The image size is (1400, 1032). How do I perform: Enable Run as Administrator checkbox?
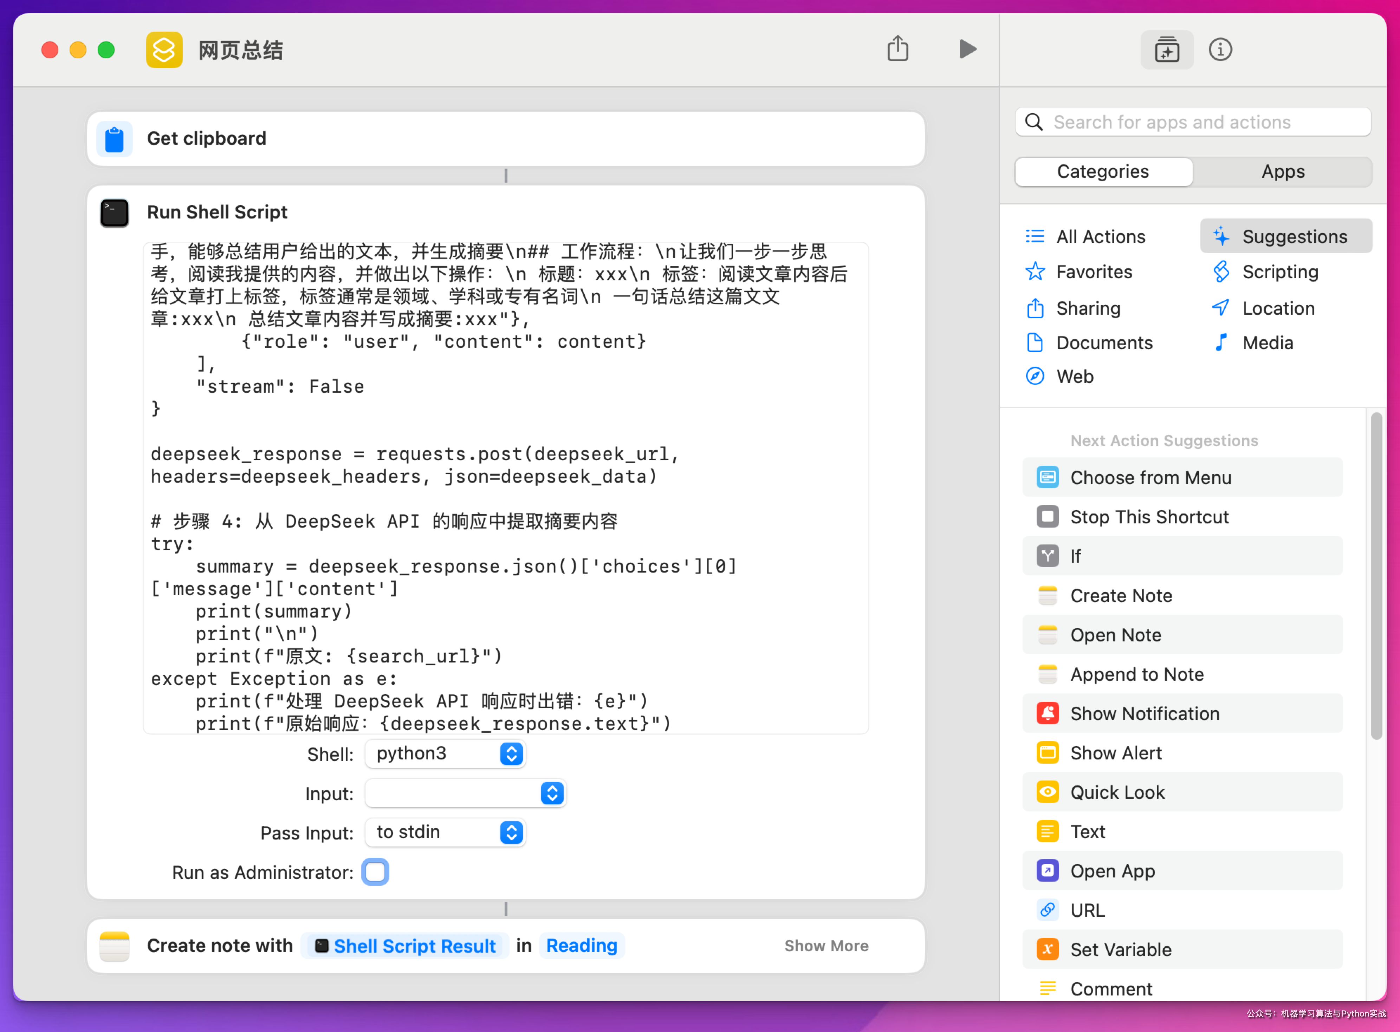(x=375, y=872)
